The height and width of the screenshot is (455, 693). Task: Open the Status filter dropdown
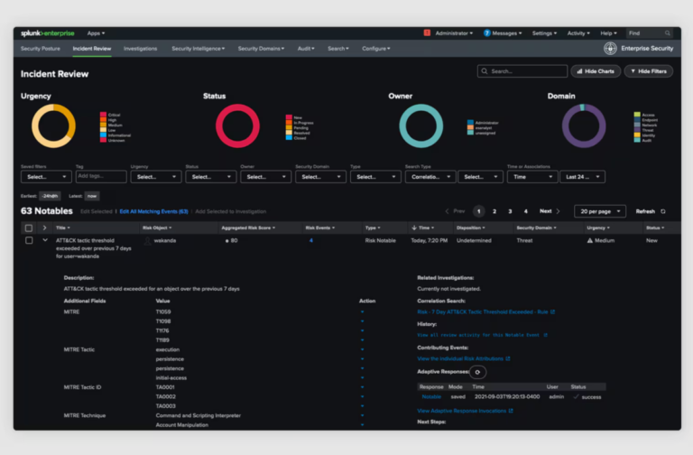pos(211,177)
